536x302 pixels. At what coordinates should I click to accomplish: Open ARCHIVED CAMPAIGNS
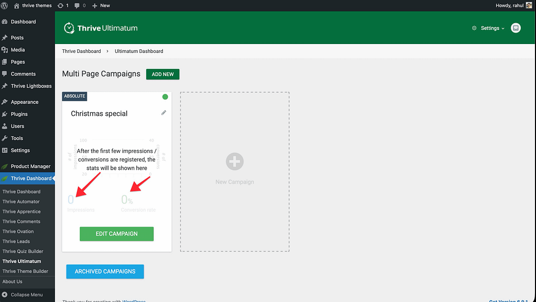pos(105,272)
